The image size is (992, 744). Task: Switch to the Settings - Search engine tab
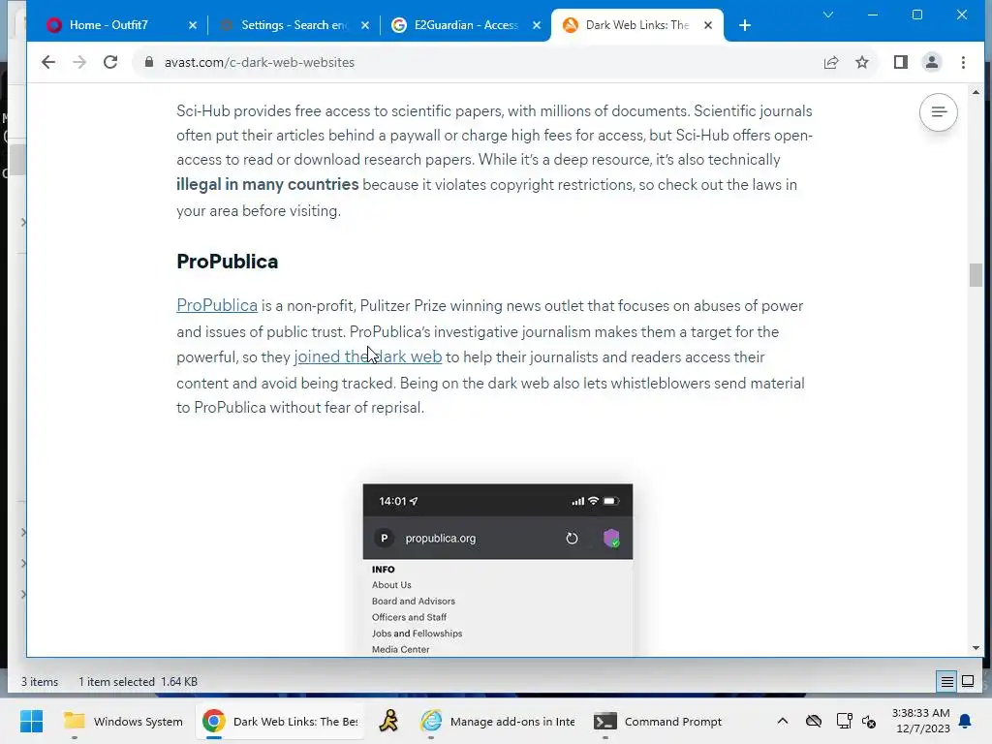[x=294, y=25]
